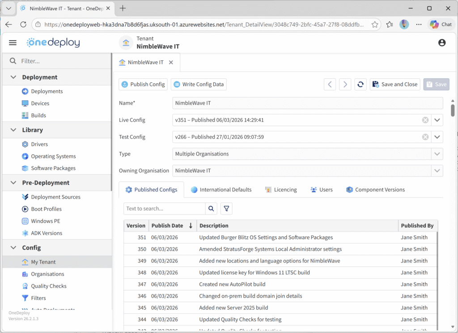Open ADK Versions in the sidebar
The width and height of the screenshot is (458, 333).
coord(42,233)
